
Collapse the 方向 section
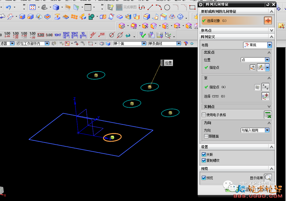pyautogui.click(x=269, y=123)
